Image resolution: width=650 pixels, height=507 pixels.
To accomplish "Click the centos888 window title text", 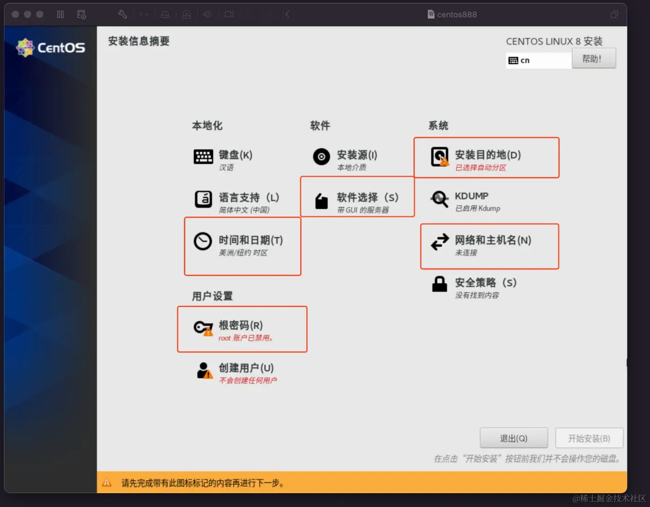I will (x=457, y=14).
